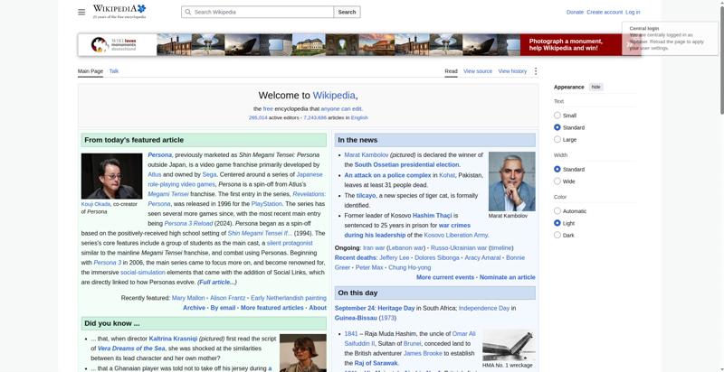
Task: Select Dark color mode
Action: coord(557,235)
